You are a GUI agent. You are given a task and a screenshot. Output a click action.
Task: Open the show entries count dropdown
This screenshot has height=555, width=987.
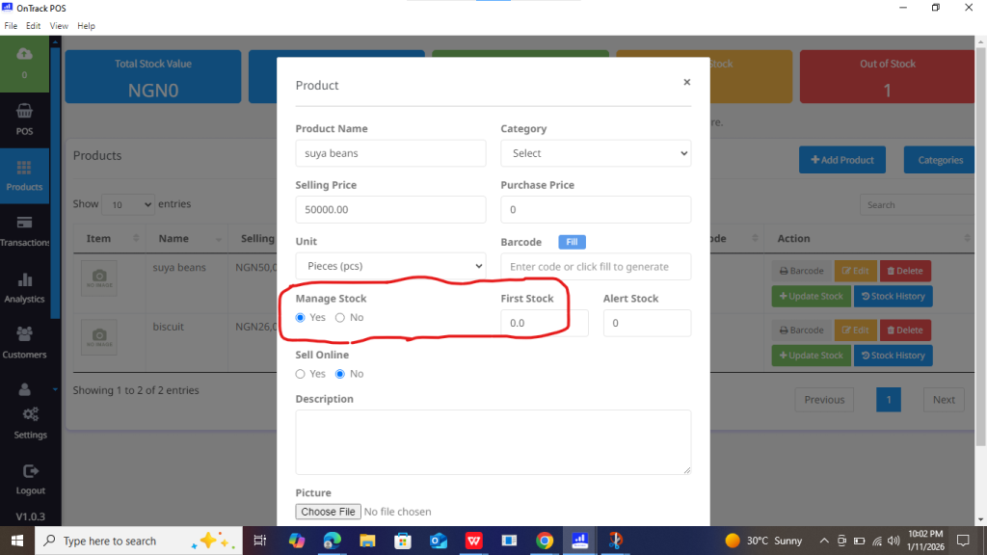coord(128,204)
